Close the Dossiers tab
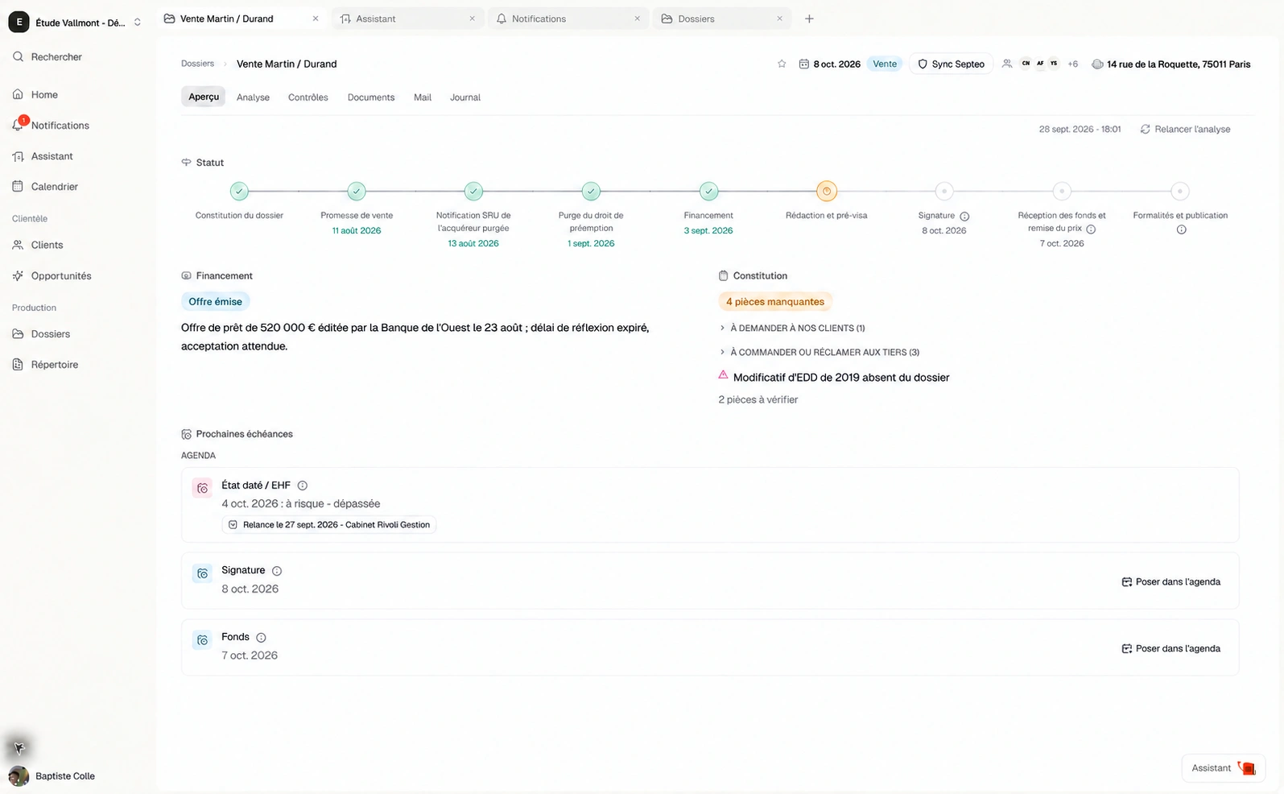1284x794 pixels. pos(779,19)
